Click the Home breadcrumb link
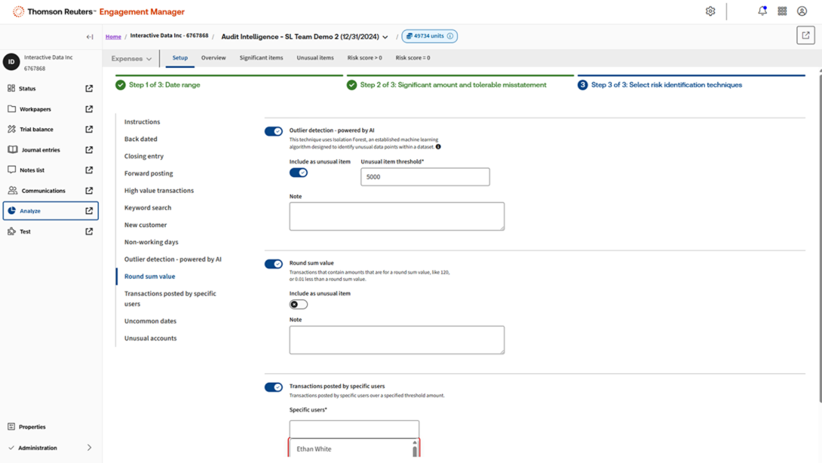822x463 pixels. pyautogui.click(x=113, y=37)
